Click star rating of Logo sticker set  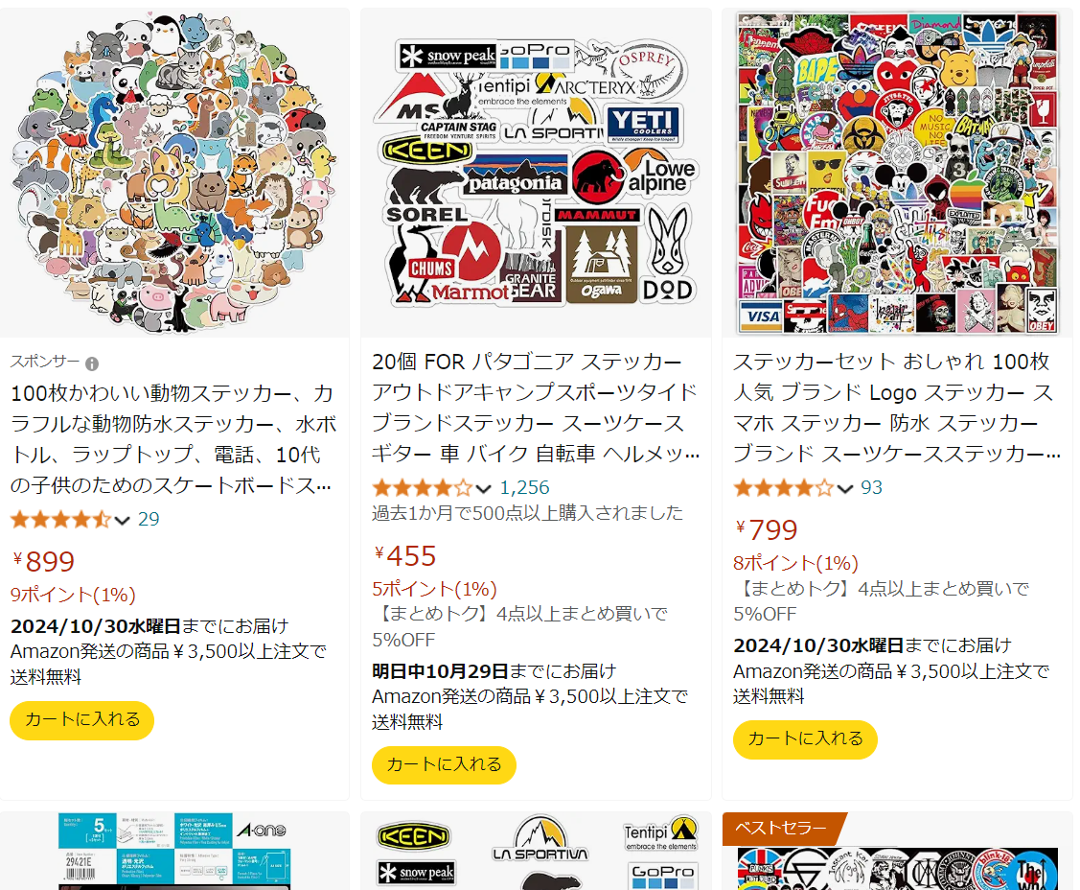(x=784, y=488)
